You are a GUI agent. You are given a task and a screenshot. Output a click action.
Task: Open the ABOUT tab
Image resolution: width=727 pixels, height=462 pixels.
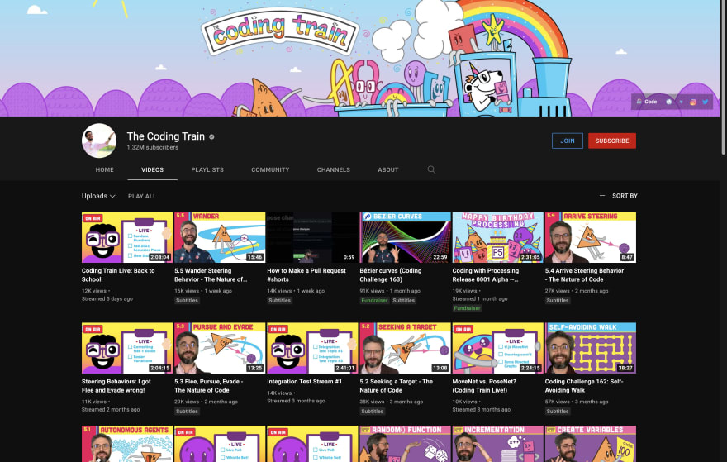(x=388, y=169)
